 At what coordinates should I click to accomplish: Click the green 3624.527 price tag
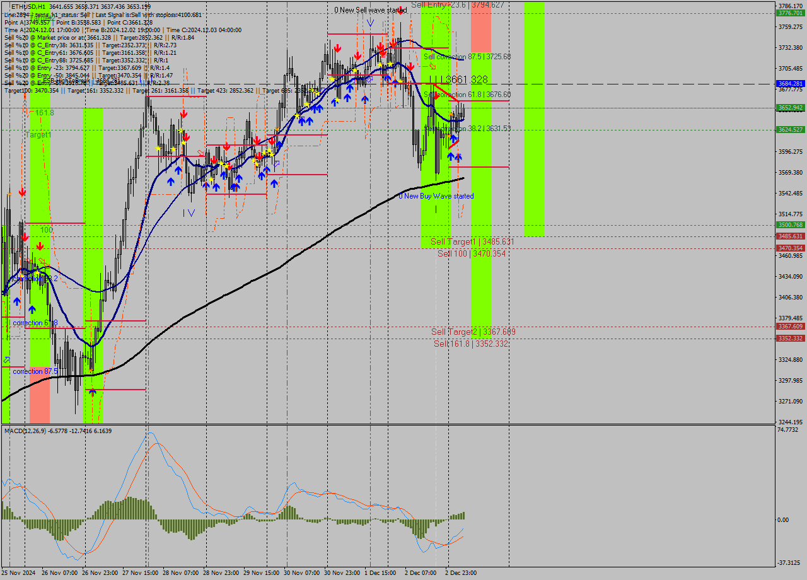point(791,129)
